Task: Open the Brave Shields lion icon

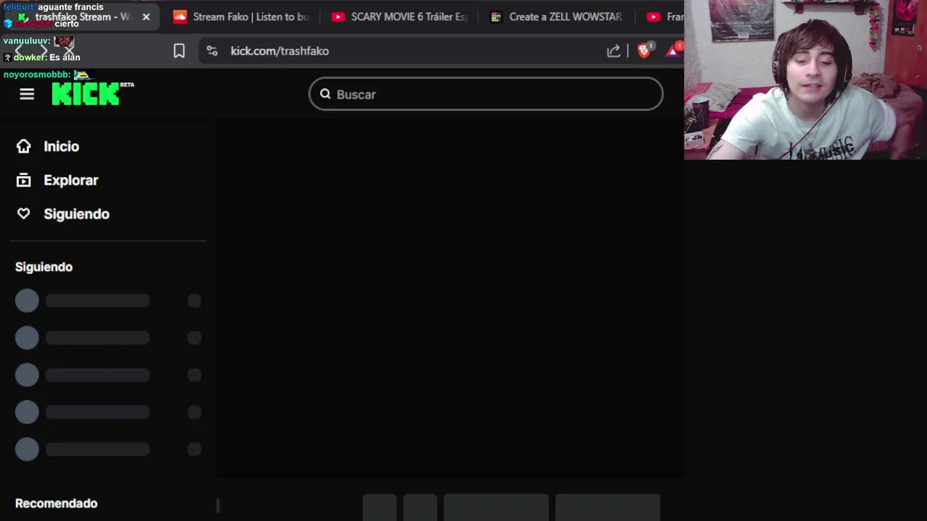Action: click(644, 50)
